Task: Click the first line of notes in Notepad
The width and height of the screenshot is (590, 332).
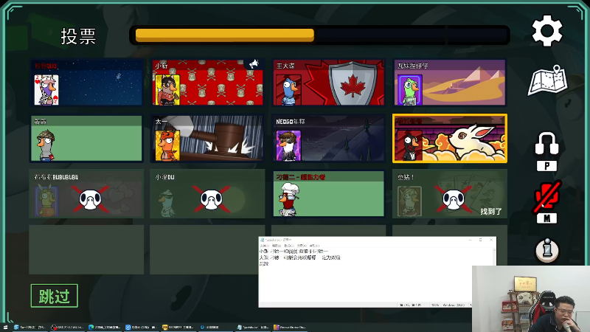Action: tap(294, 251)
